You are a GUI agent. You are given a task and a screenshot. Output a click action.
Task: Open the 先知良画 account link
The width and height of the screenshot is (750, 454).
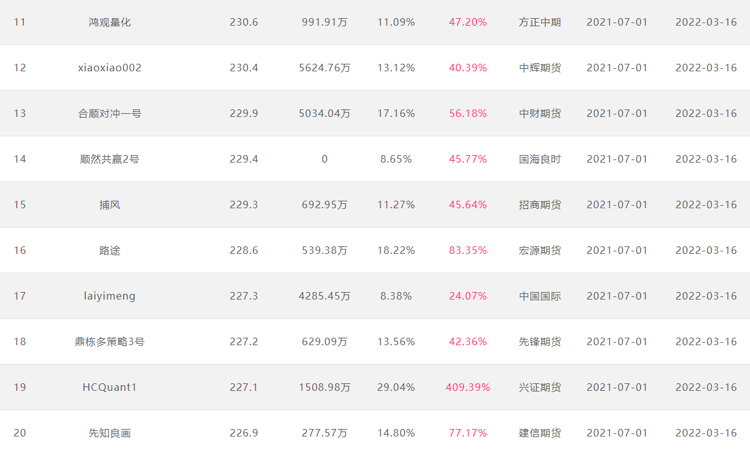tap(110, 433)
